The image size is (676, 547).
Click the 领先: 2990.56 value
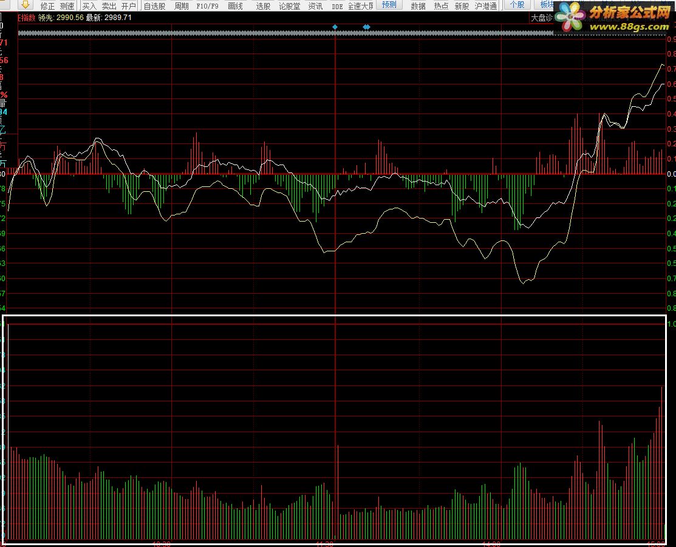(x=61, y=18)
